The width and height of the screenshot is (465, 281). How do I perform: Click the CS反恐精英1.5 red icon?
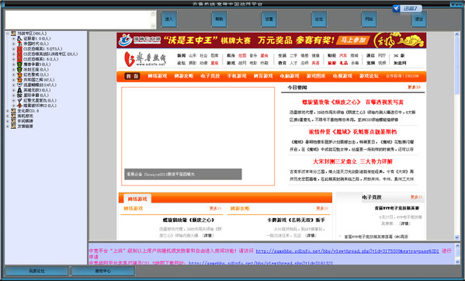19,49
